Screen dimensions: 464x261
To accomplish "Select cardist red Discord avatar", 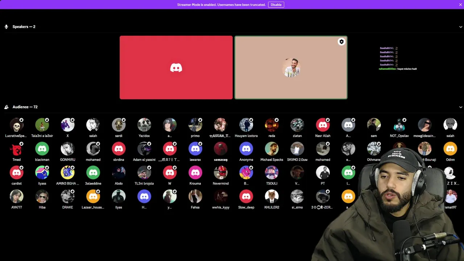I will pos(17,173).
